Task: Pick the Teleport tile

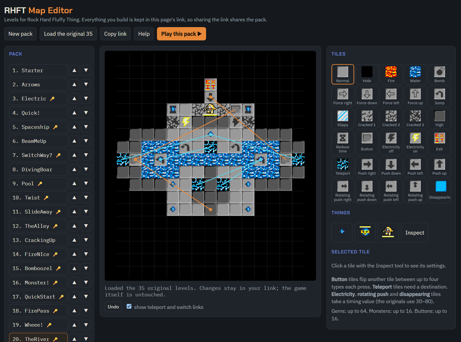Action: point(343,167)
